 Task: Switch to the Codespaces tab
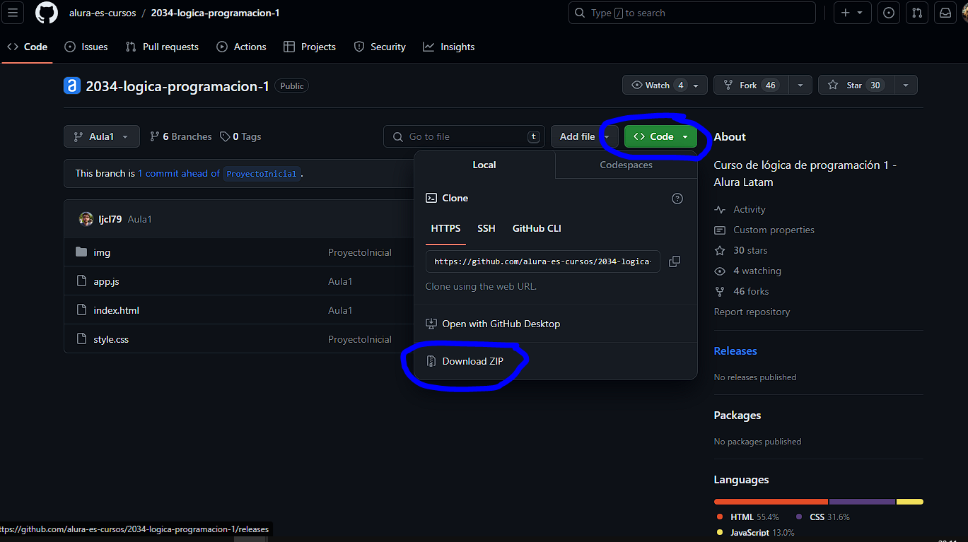pos(626,165)
